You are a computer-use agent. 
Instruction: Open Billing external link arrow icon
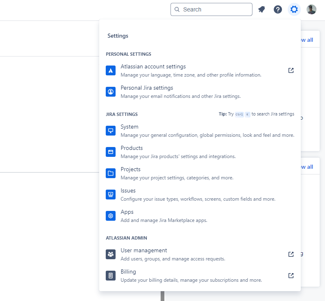tap(291, 276)
